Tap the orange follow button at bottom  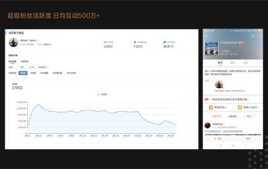[218, 138]
